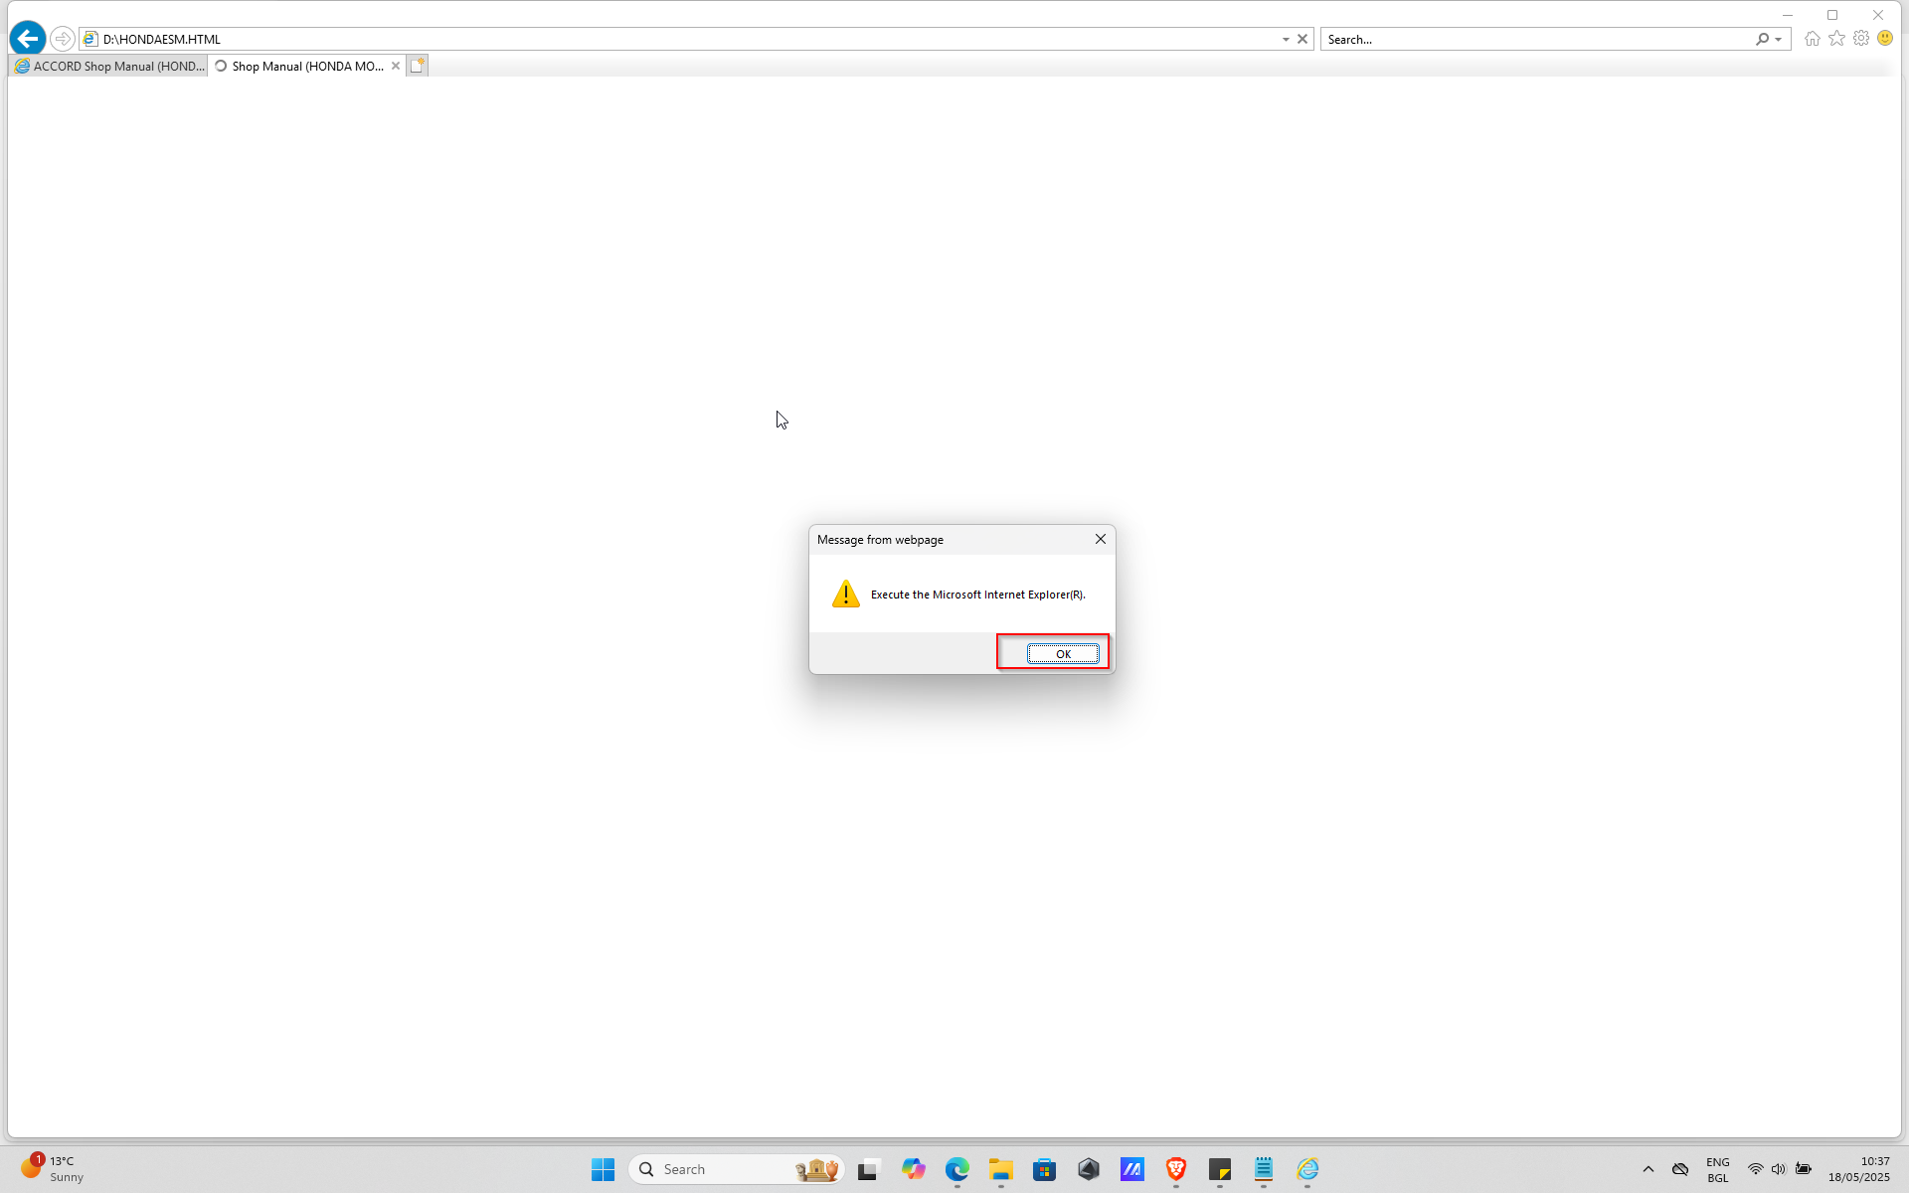The height and width of the screenshot is (1193, 1909).
Task: Open Sticky Notes from the taskbar
Action: click(x=1219, y=1169)
